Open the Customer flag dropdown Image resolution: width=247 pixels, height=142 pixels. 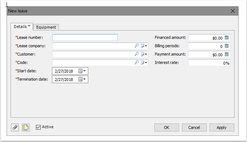click(144, 54)
